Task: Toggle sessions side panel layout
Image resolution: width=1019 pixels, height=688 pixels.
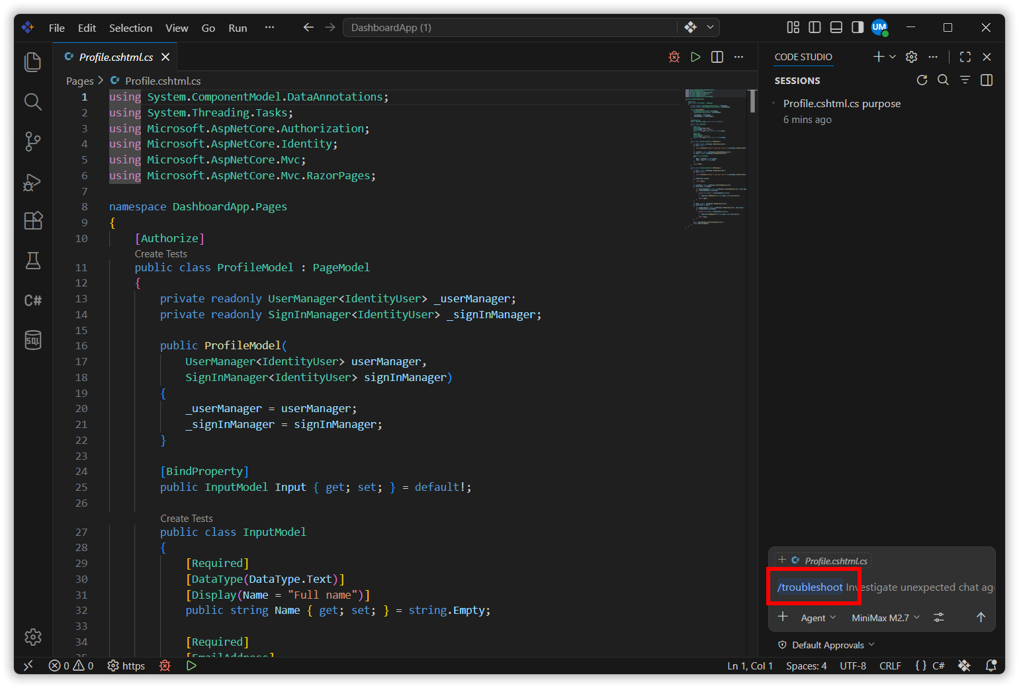Action: pos(987,80)
